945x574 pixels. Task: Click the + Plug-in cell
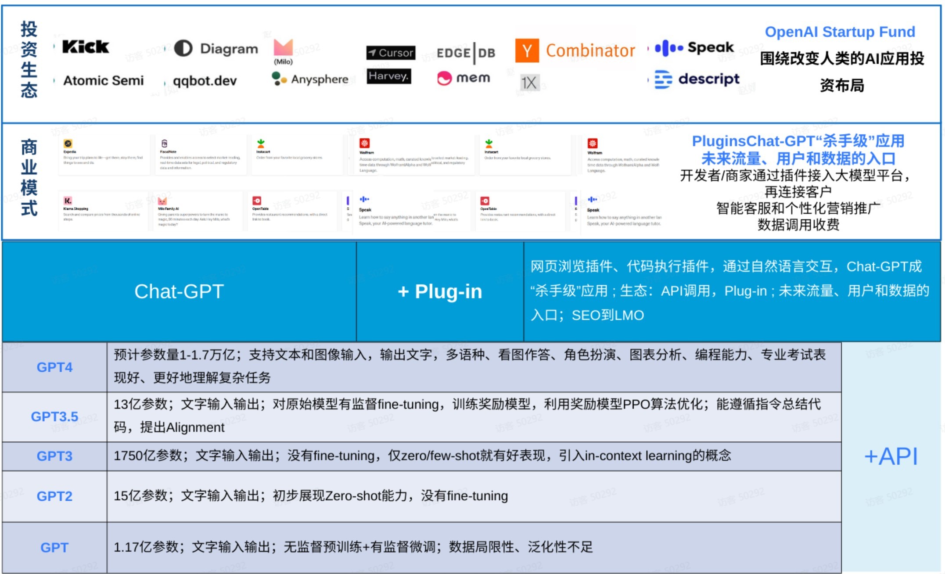[440, 291]
